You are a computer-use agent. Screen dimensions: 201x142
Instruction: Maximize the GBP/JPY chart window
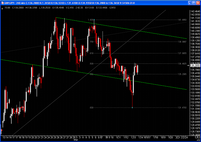[194, 3]
